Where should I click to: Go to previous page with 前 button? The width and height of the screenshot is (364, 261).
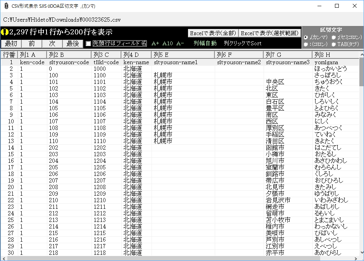pos(31,44)
